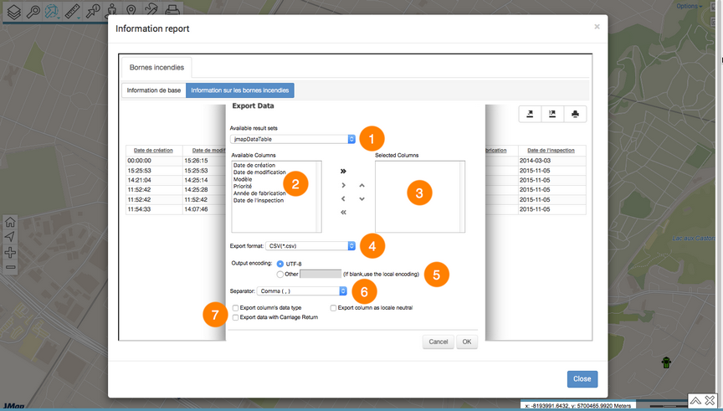Select Information sur les bornes incendies tab
Viewport: 723px width, 411px height.
[240, 90]
